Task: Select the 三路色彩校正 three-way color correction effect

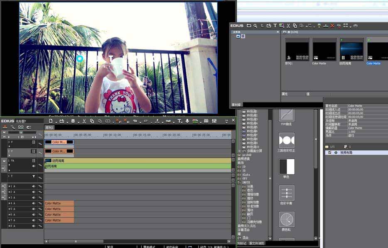Action: point(287,140)
